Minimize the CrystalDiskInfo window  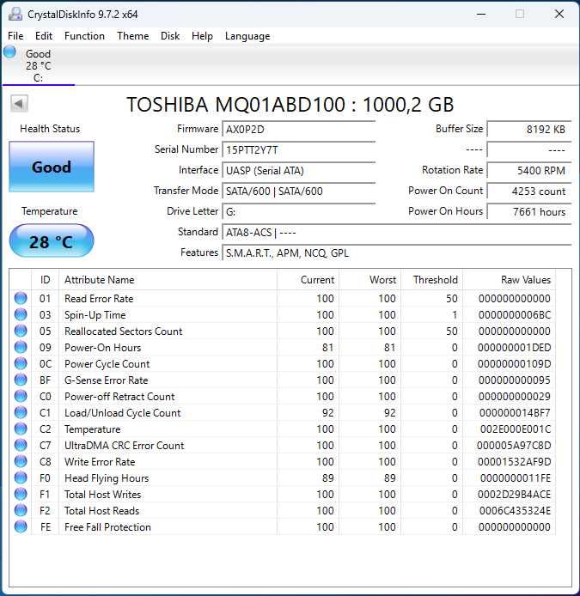pyautogui.click(x=481, y=15)
